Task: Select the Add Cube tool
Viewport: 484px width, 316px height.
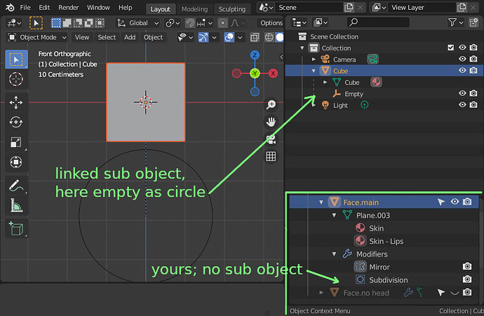Action: pyautogui.click(x=16, y=228)
